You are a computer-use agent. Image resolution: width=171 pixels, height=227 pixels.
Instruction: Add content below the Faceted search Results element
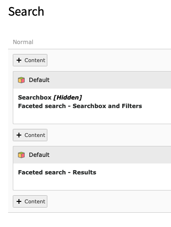tap(30, 201)
